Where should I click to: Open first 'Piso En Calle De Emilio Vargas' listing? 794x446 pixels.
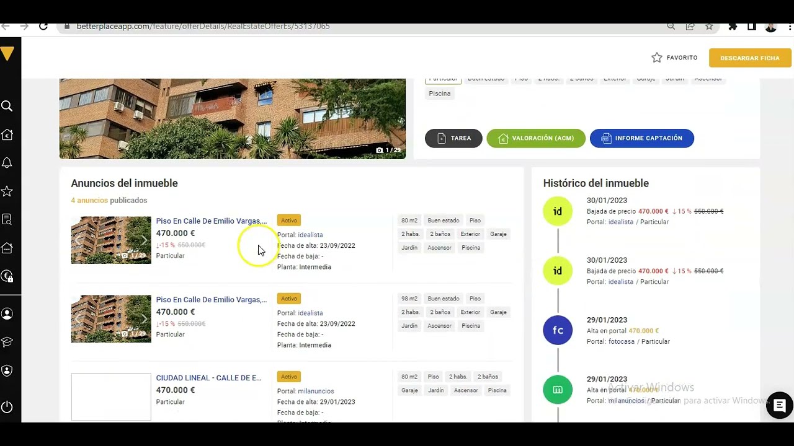[x=212, y=221]
